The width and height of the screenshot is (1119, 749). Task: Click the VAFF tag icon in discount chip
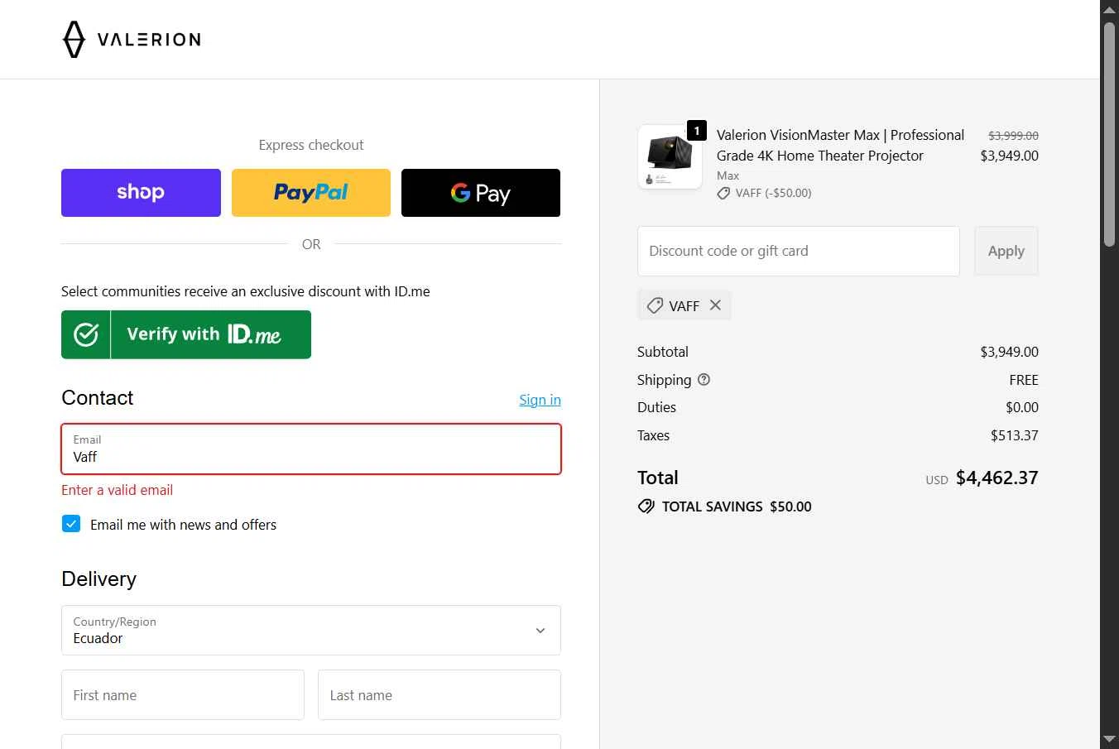pyautogui.click(x=655, y=305)
